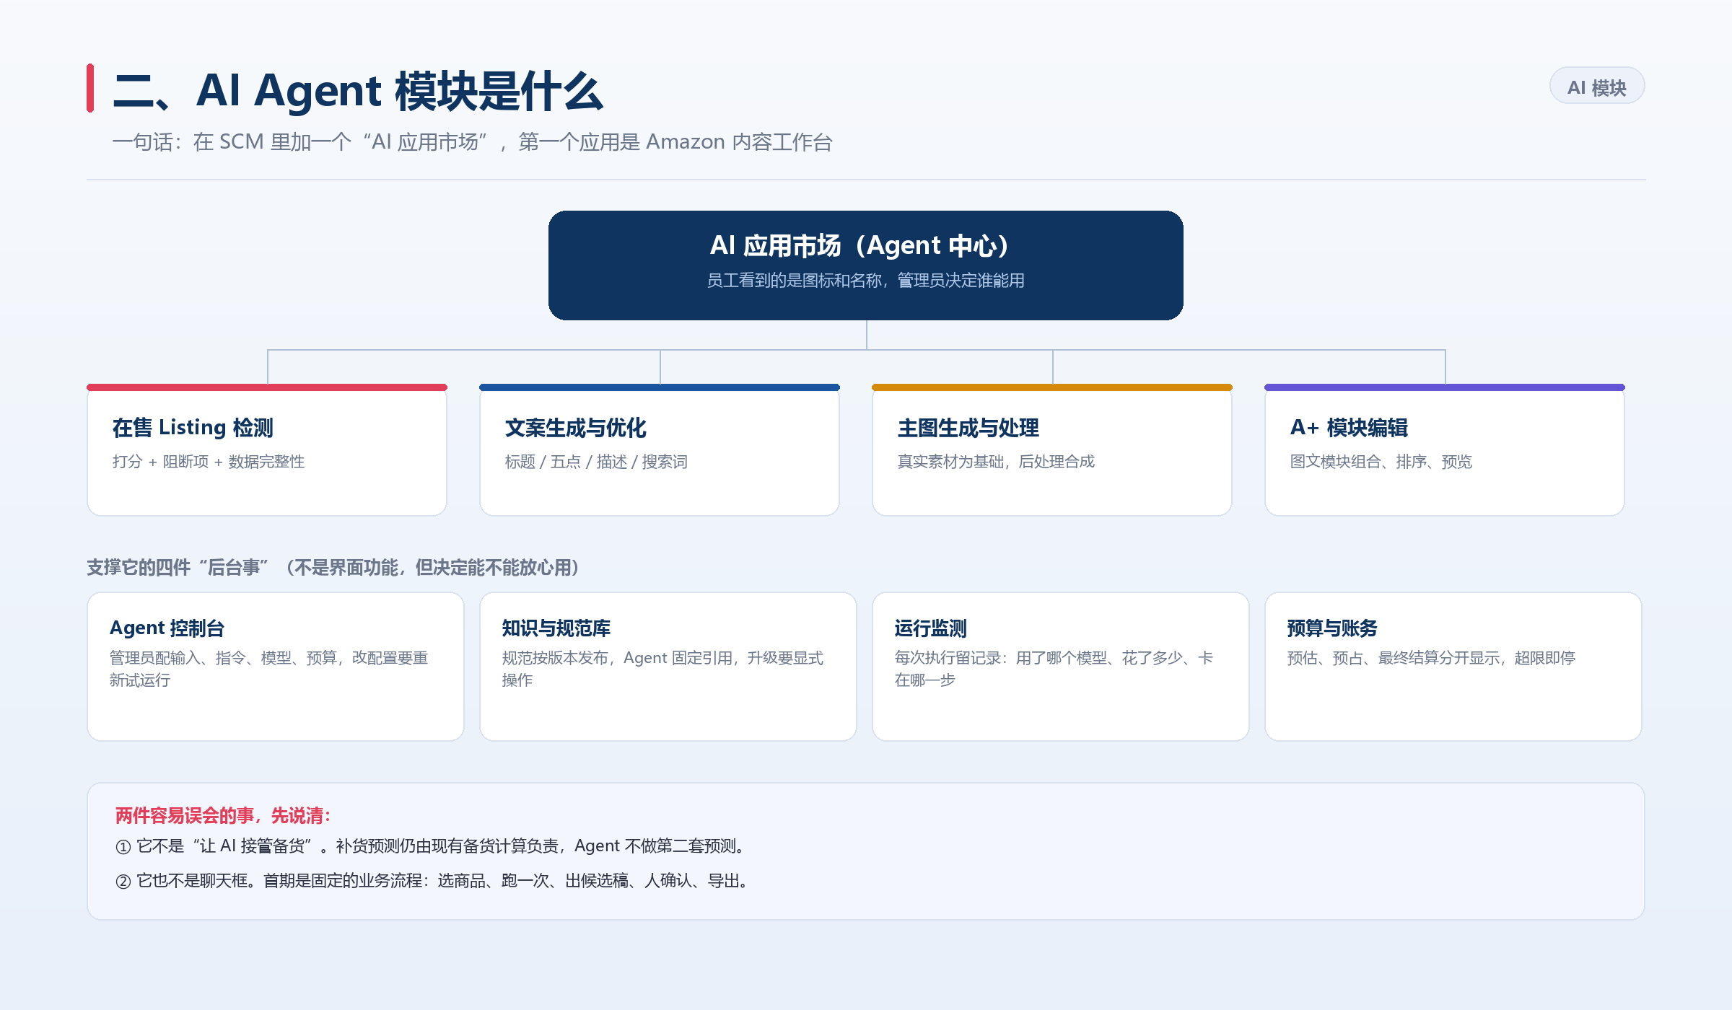Click the '知识与规范库' card title

[x=556, y=628]
